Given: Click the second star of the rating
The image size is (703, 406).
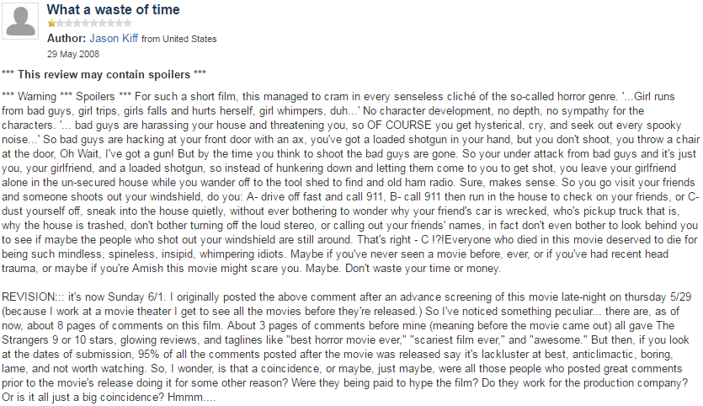Looking at the screenshot, I should [x=60, y=24].
